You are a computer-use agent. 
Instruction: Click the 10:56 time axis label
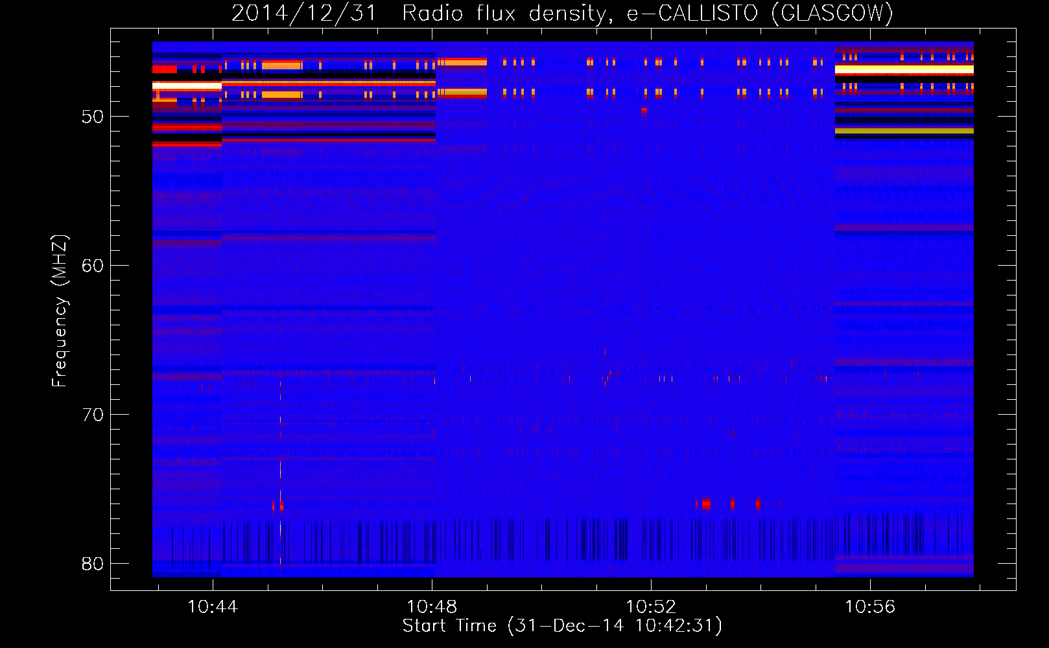870,607
